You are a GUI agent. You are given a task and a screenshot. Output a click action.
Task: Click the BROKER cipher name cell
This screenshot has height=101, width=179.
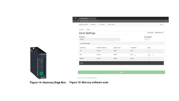click(x=82, y=58)
